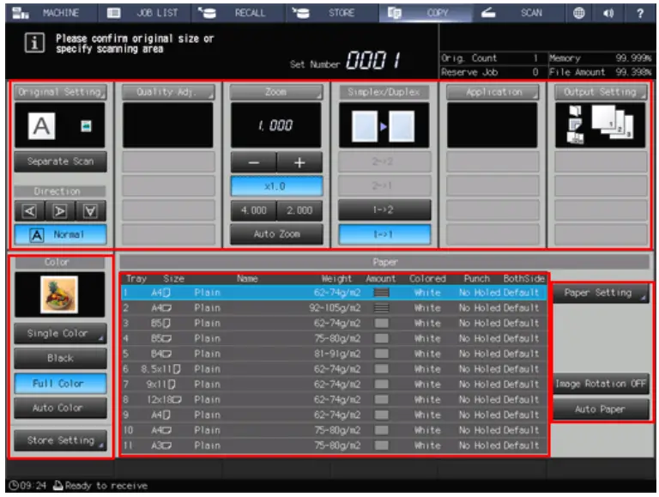The height and width of the screenshot is (497, 659).
Task: Select the COPY tab
Action: (x=425, y=13)
